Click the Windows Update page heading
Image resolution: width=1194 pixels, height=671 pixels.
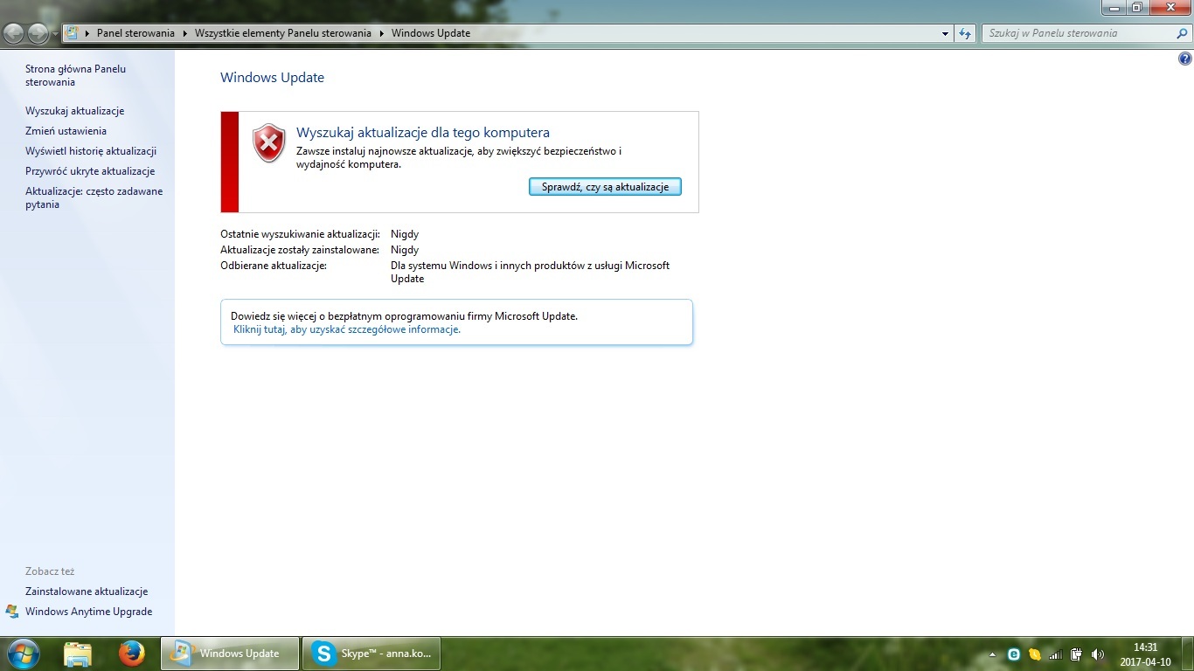(x=272, y=78)
